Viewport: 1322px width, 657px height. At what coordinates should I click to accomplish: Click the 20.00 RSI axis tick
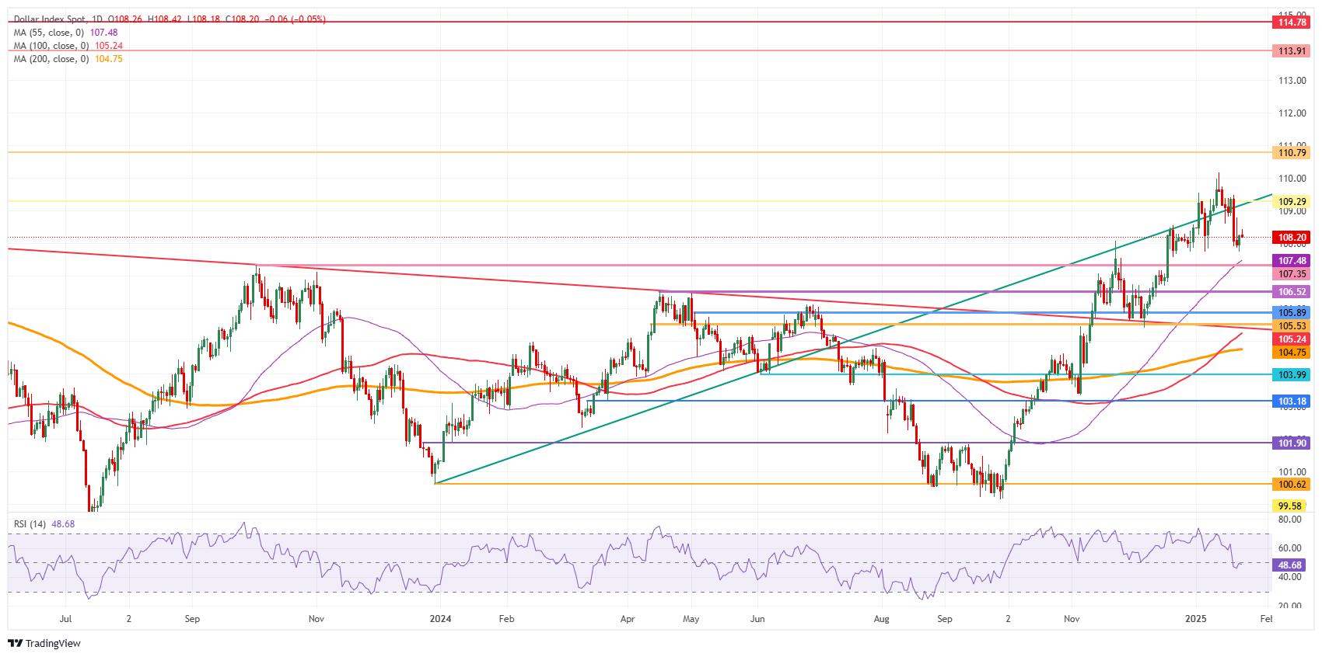pos(1292,606)
